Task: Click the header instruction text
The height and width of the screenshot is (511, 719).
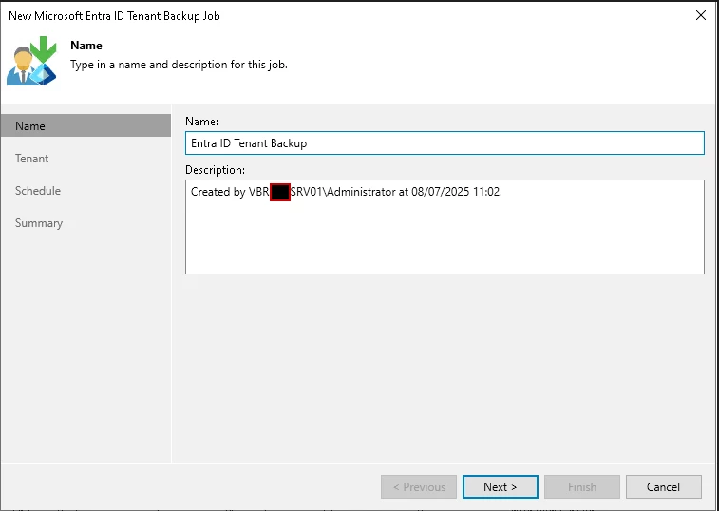Action: pyautogui.click(x=179, y=65)
